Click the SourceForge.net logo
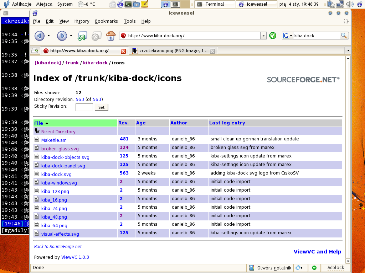The image size is (365, 273). click(303, 80)
